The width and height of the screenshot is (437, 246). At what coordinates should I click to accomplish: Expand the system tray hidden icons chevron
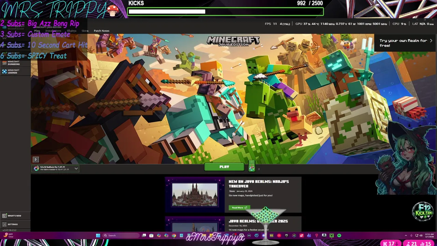406,235
